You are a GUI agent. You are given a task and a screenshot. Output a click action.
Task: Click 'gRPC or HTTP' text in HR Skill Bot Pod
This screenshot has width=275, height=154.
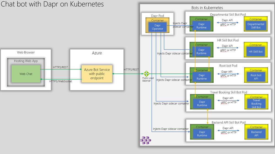tap(228, 50)
